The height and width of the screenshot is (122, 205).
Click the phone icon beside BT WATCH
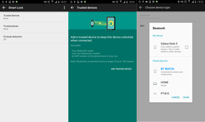(x=155, y=71)
